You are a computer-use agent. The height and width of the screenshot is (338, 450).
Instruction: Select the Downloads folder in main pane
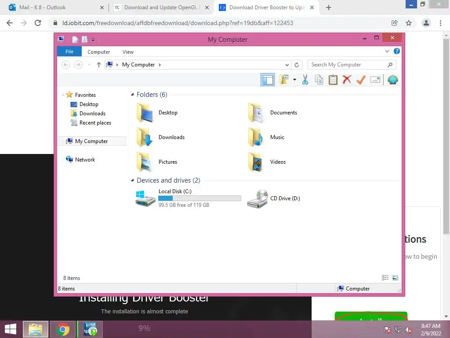[160, 137]
